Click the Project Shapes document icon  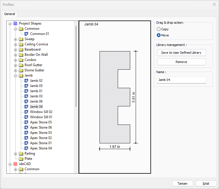pos(15,23)
